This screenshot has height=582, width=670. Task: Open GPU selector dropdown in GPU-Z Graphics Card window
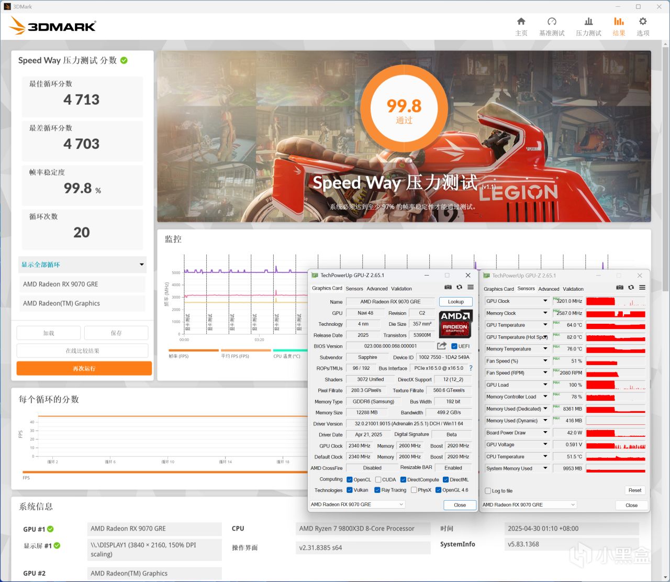point(358,504)
